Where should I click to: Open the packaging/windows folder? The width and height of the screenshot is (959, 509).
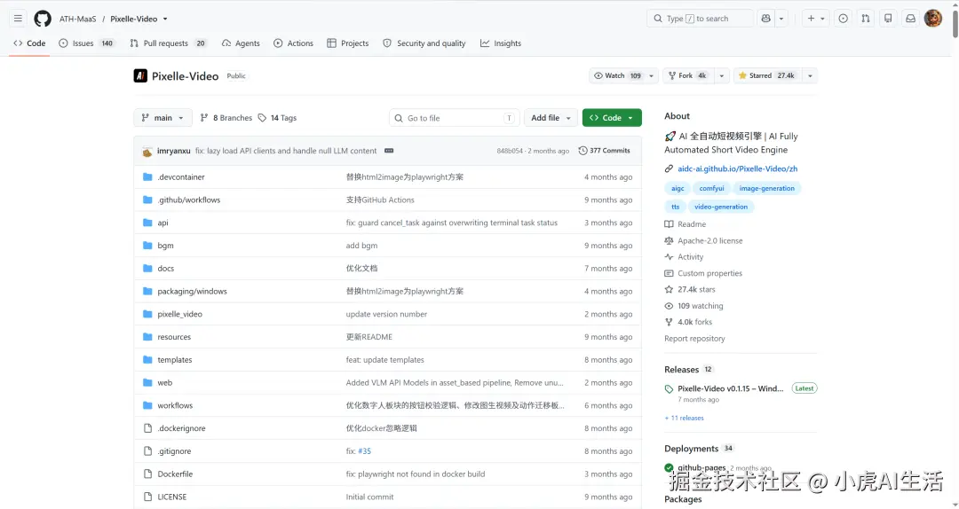[x=192, y=292]
